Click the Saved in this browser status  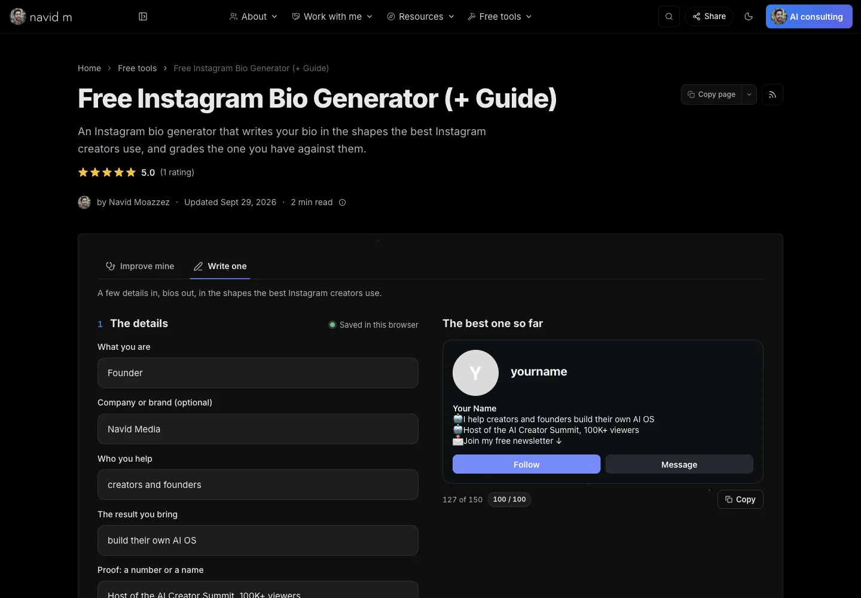coord(373,325)
